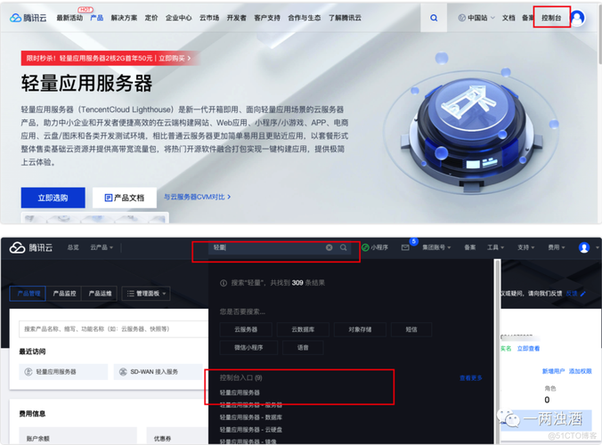Click the search results panel scrollbar
This screenshot has height=445, width=602.
pyautogui.click(x=498, y=351)
